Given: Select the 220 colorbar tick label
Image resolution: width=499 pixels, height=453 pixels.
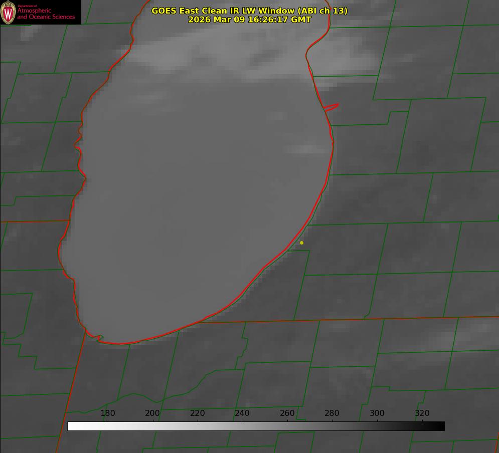Looking at the screenshot, I should pos(198,413).
